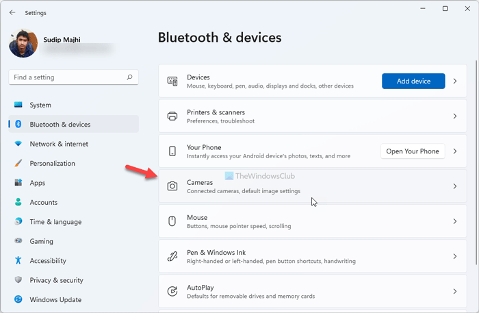The height and width of the screenshot is (313, 479).
Task: Go to Personalization settings
Action: (53, 164)
